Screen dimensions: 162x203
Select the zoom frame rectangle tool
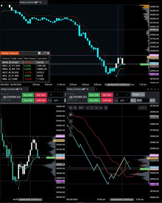92,108
